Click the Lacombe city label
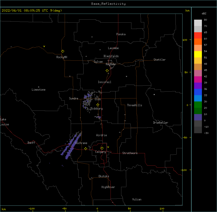 point(113,48)
